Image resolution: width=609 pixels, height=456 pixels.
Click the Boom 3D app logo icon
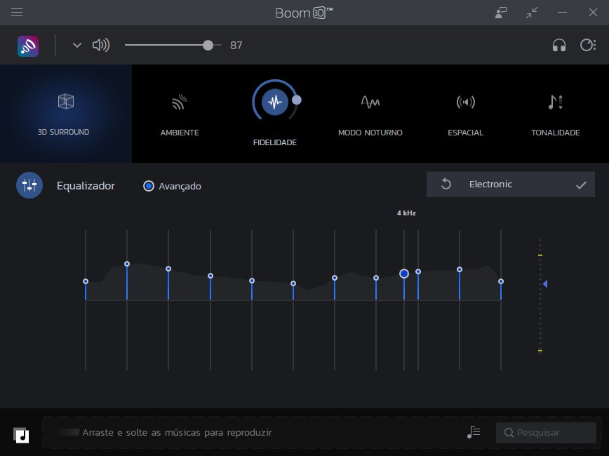pos(28,46)
